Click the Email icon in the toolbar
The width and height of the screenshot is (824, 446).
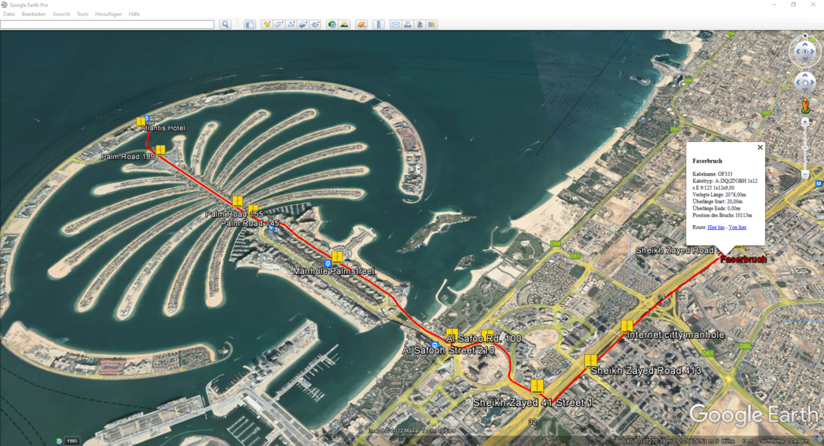(x=396, y=24)
